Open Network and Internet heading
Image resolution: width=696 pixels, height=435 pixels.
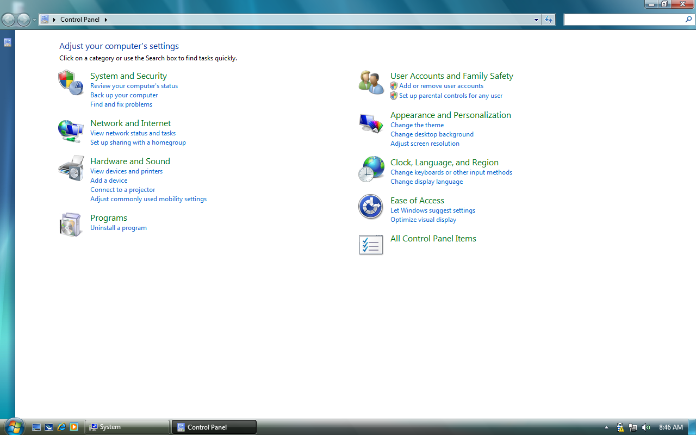click(x=130, y=123)
